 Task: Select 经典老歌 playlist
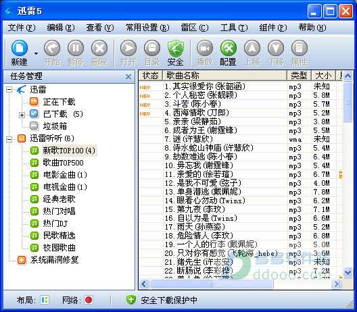59,199
